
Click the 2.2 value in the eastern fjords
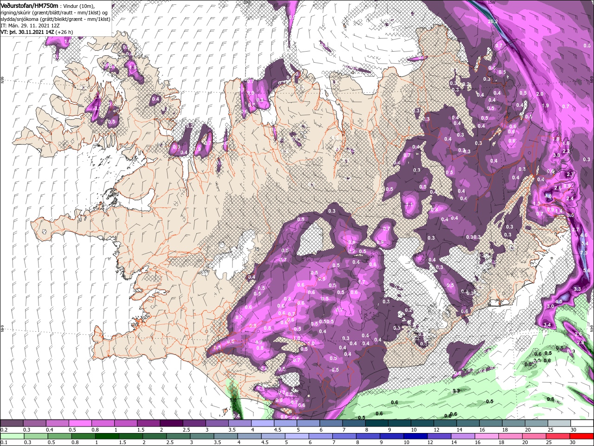point(566,151)
